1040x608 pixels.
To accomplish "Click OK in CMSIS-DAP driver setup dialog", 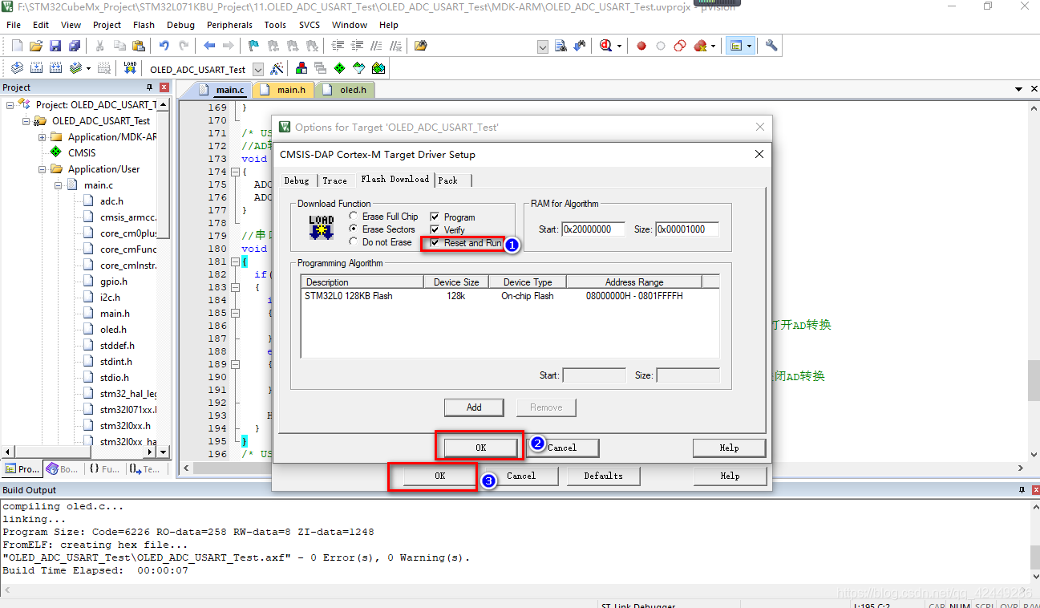I will [x=480, y=448].
